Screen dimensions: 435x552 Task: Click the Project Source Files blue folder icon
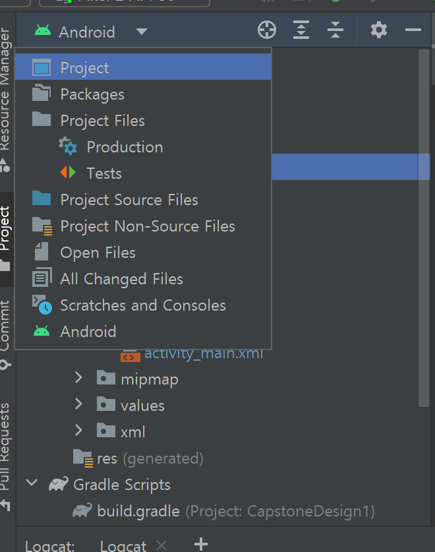coord(42,199)
